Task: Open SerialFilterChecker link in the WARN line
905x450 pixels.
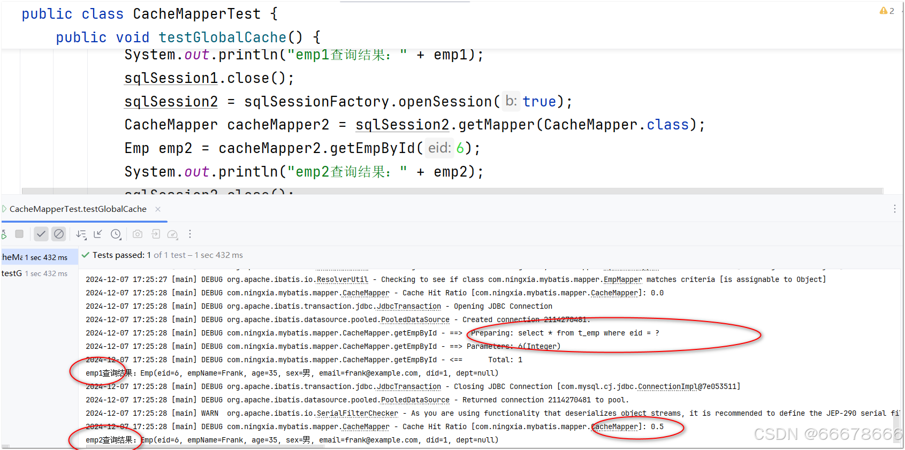Action: click(358, 413)
